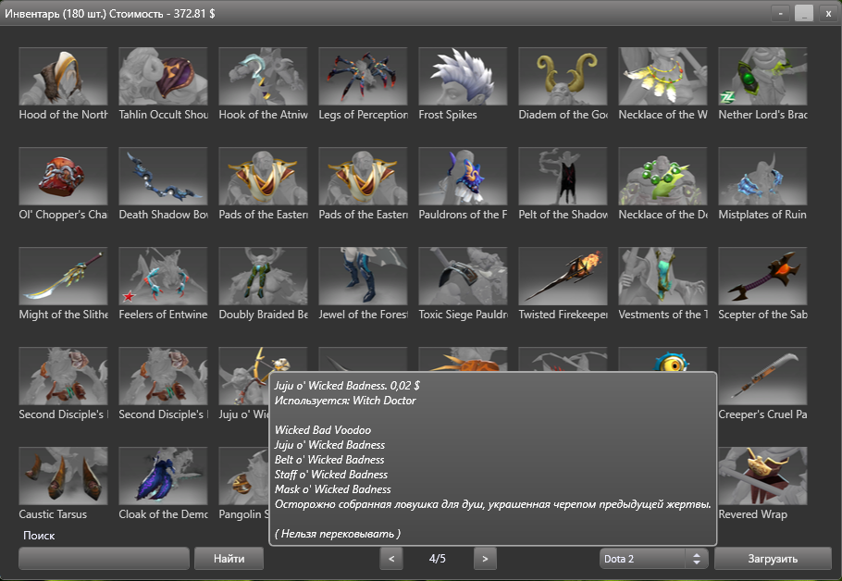842x581 pixels.
Task: Click '( Нельзя перековывать )' tooltip note
Action: [337, 533]
